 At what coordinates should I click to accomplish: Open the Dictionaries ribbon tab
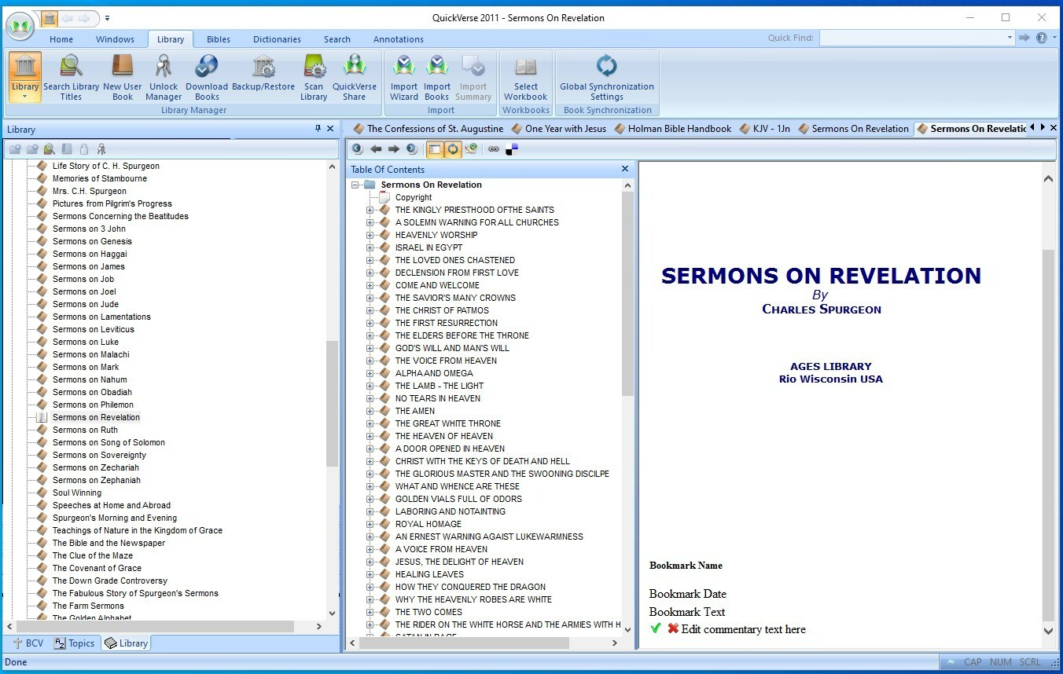277,39
